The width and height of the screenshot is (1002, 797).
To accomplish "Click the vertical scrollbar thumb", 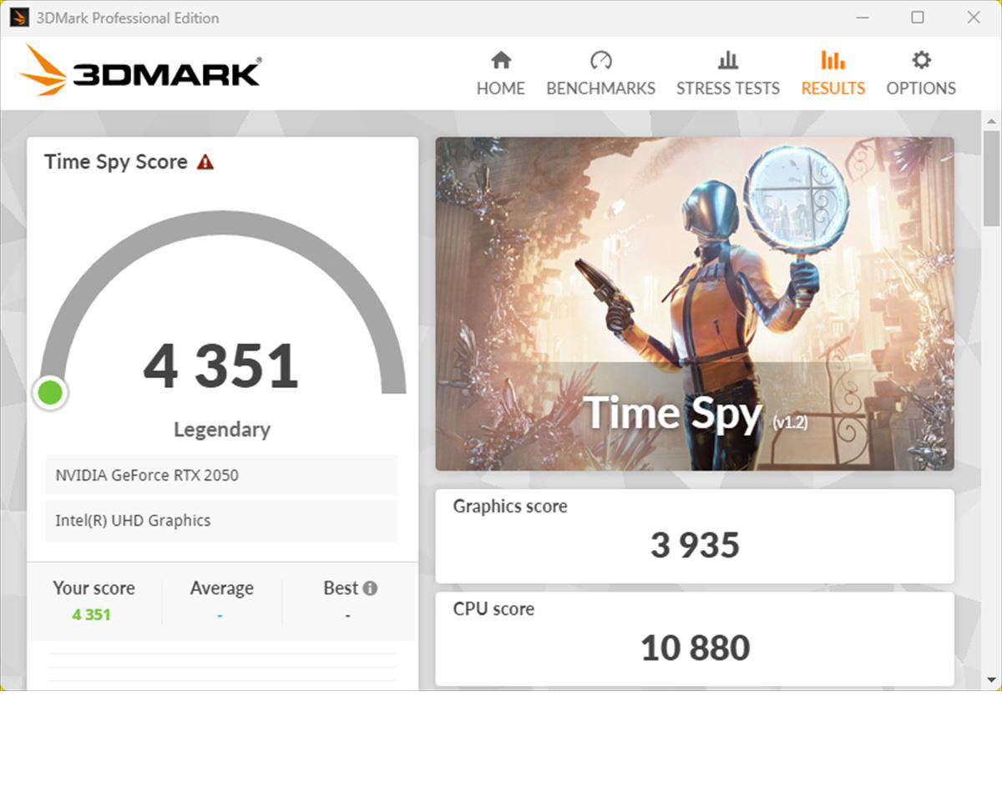I will [x=990, y=177].
